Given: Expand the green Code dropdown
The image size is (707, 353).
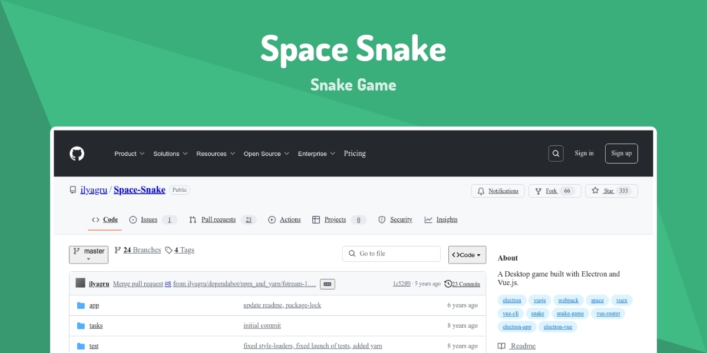Looking at the screenshot, I should pyautogui.click(x=467, y=254).
